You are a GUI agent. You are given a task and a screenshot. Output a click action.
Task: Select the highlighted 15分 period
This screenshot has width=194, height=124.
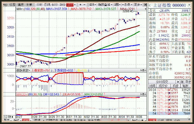point(70,5)
